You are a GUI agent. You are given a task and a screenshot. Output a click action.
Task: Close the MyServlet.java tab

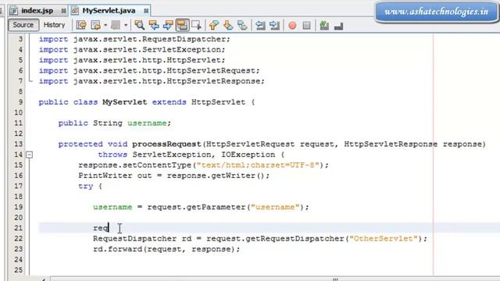coord(146,11)
